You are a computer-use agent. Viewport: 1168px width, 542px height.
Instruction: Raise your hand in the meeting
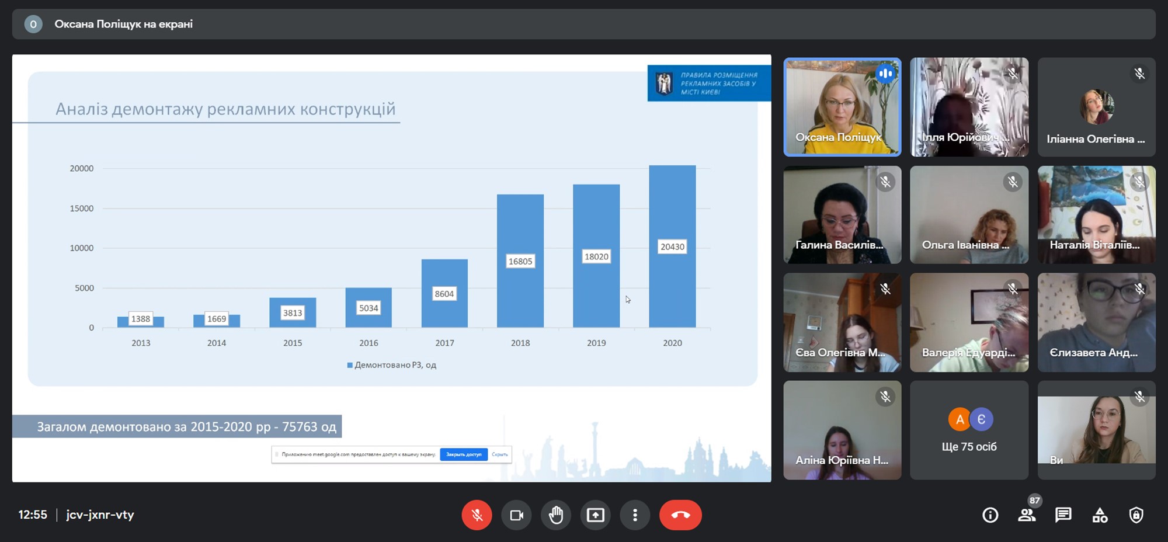tap(556, 515)
